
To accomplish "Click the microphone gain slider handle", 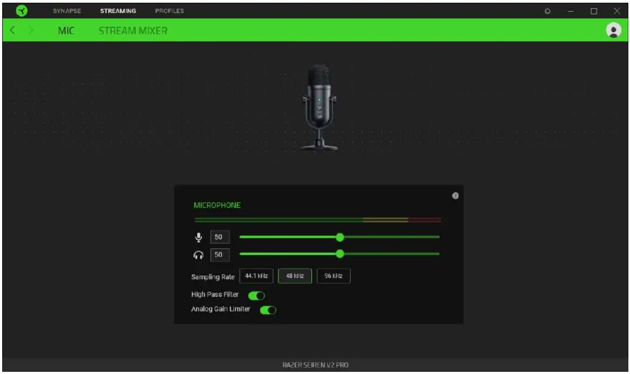I will point(339,236).
